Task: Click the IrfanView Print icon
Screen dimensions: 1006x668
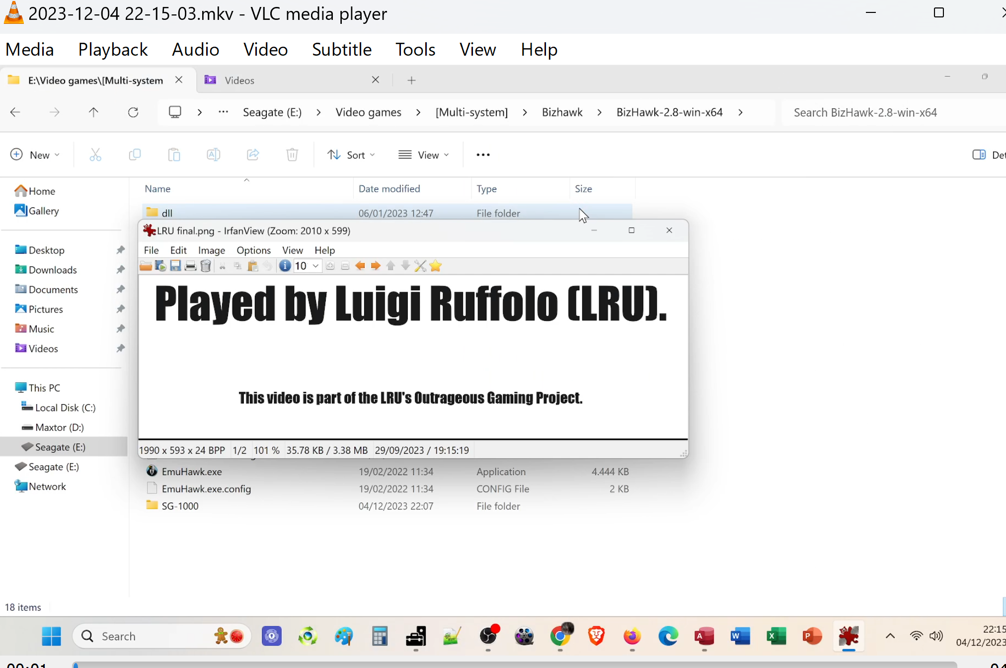Action: pos(190,266)
